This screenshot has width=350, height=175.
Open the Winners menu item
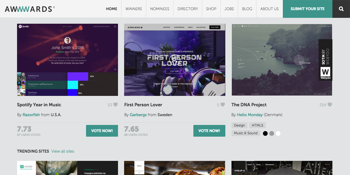(133, 9)
